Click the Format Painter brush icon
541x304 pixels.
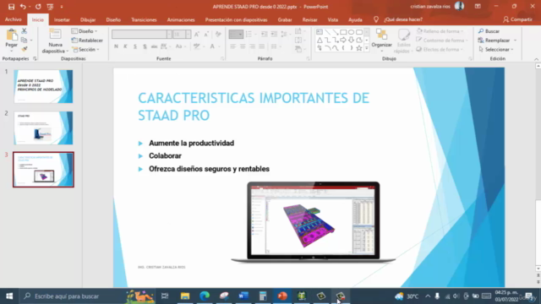click(x=25, y=49)
